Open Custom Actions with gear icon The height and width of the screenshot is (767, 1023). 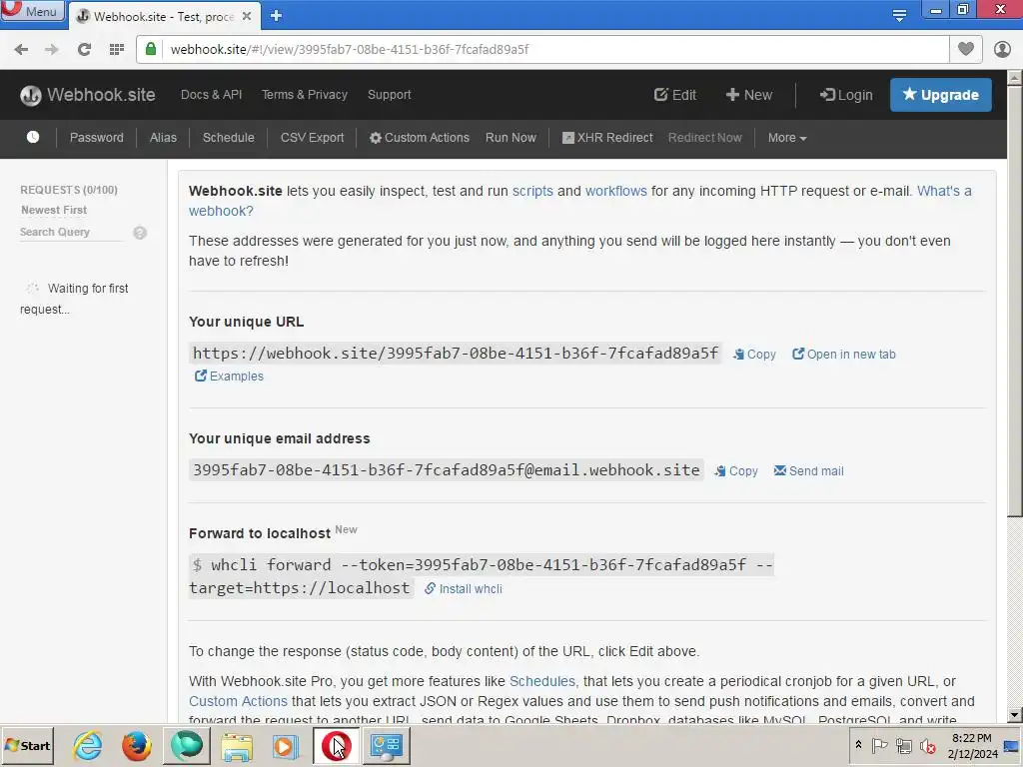coord(420,138)
